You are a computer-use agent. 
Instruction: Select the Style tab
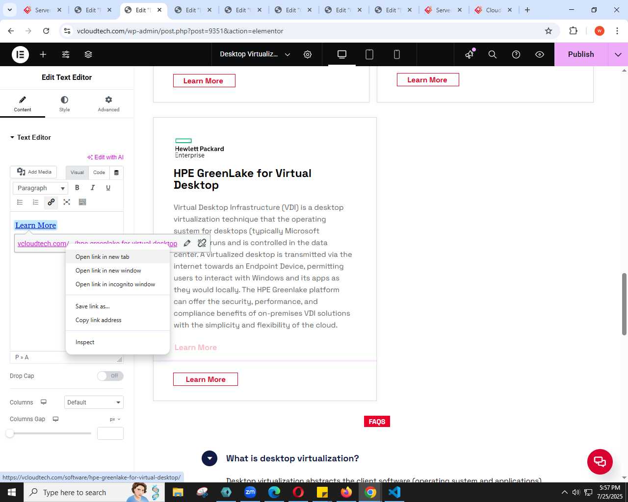tap(64, 104)
